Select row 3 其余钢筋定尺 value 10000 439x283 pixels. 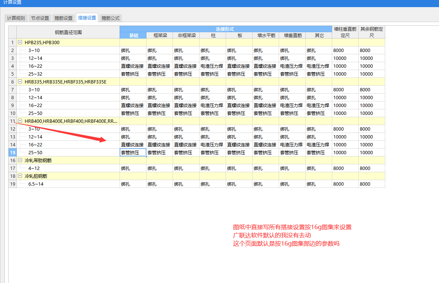tap(372, 58)
